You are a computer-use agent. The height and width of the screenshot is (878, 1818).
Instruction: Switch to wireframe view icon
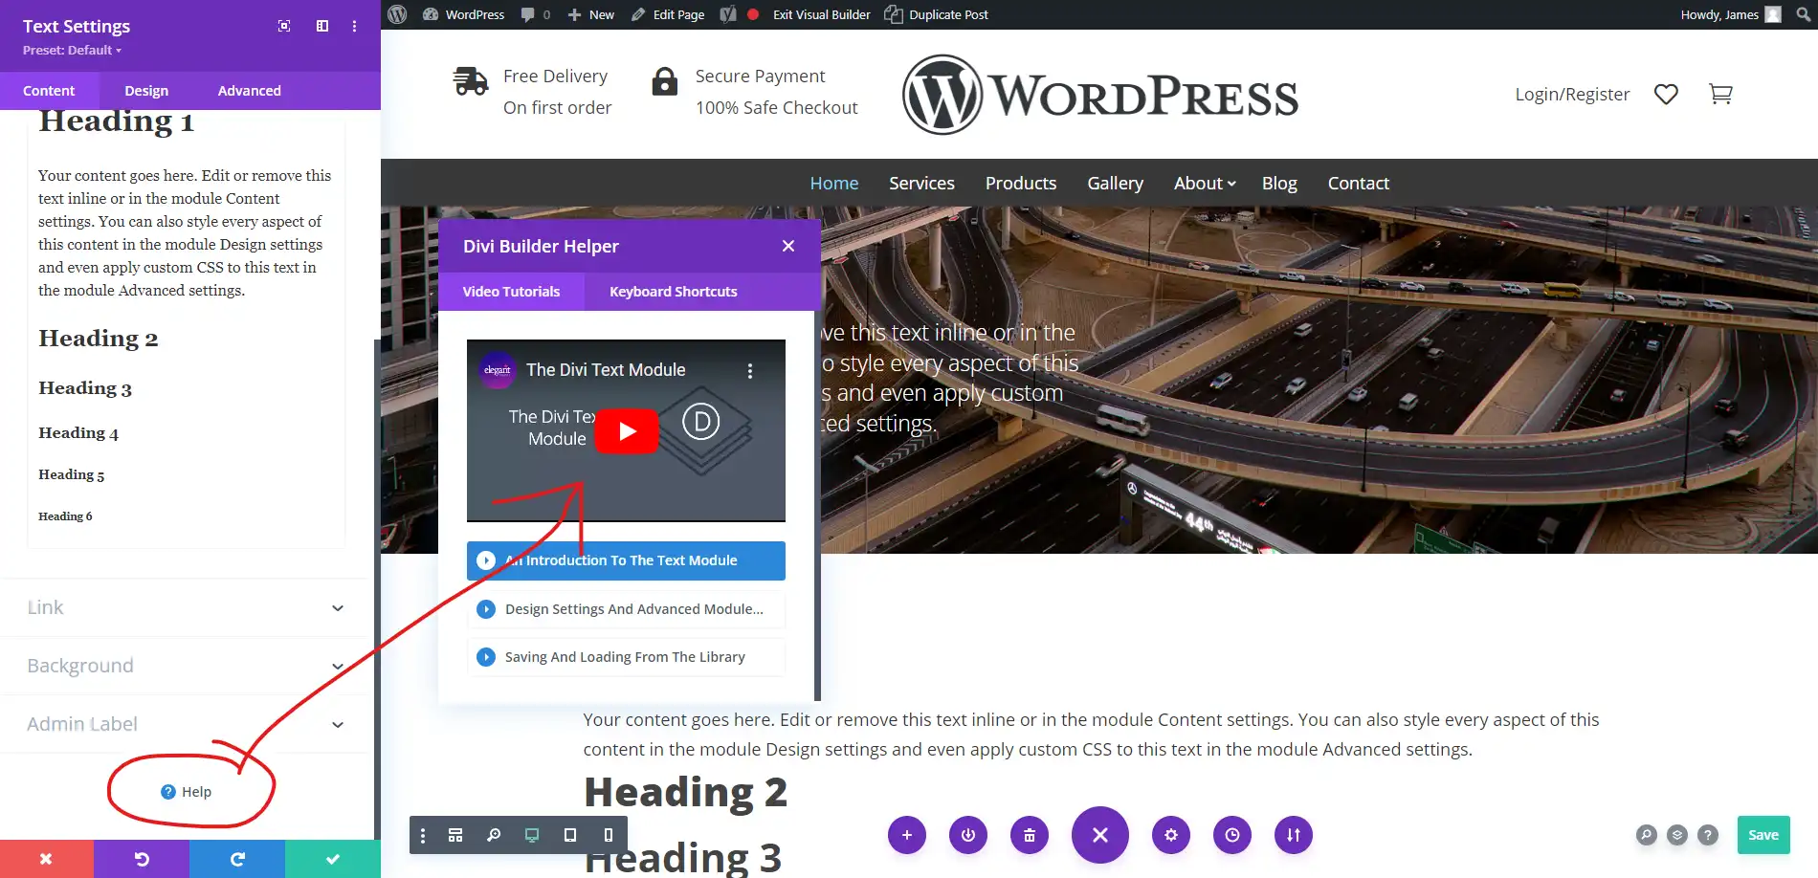click(455, 835)
